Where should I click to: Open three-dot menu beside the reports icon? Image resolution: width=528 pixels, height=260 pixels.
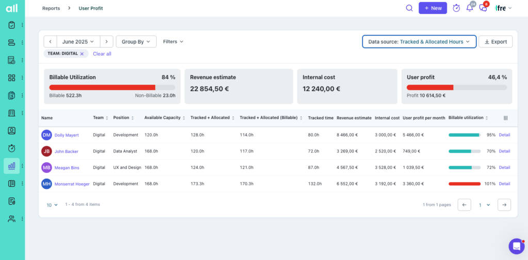[22, 166]
